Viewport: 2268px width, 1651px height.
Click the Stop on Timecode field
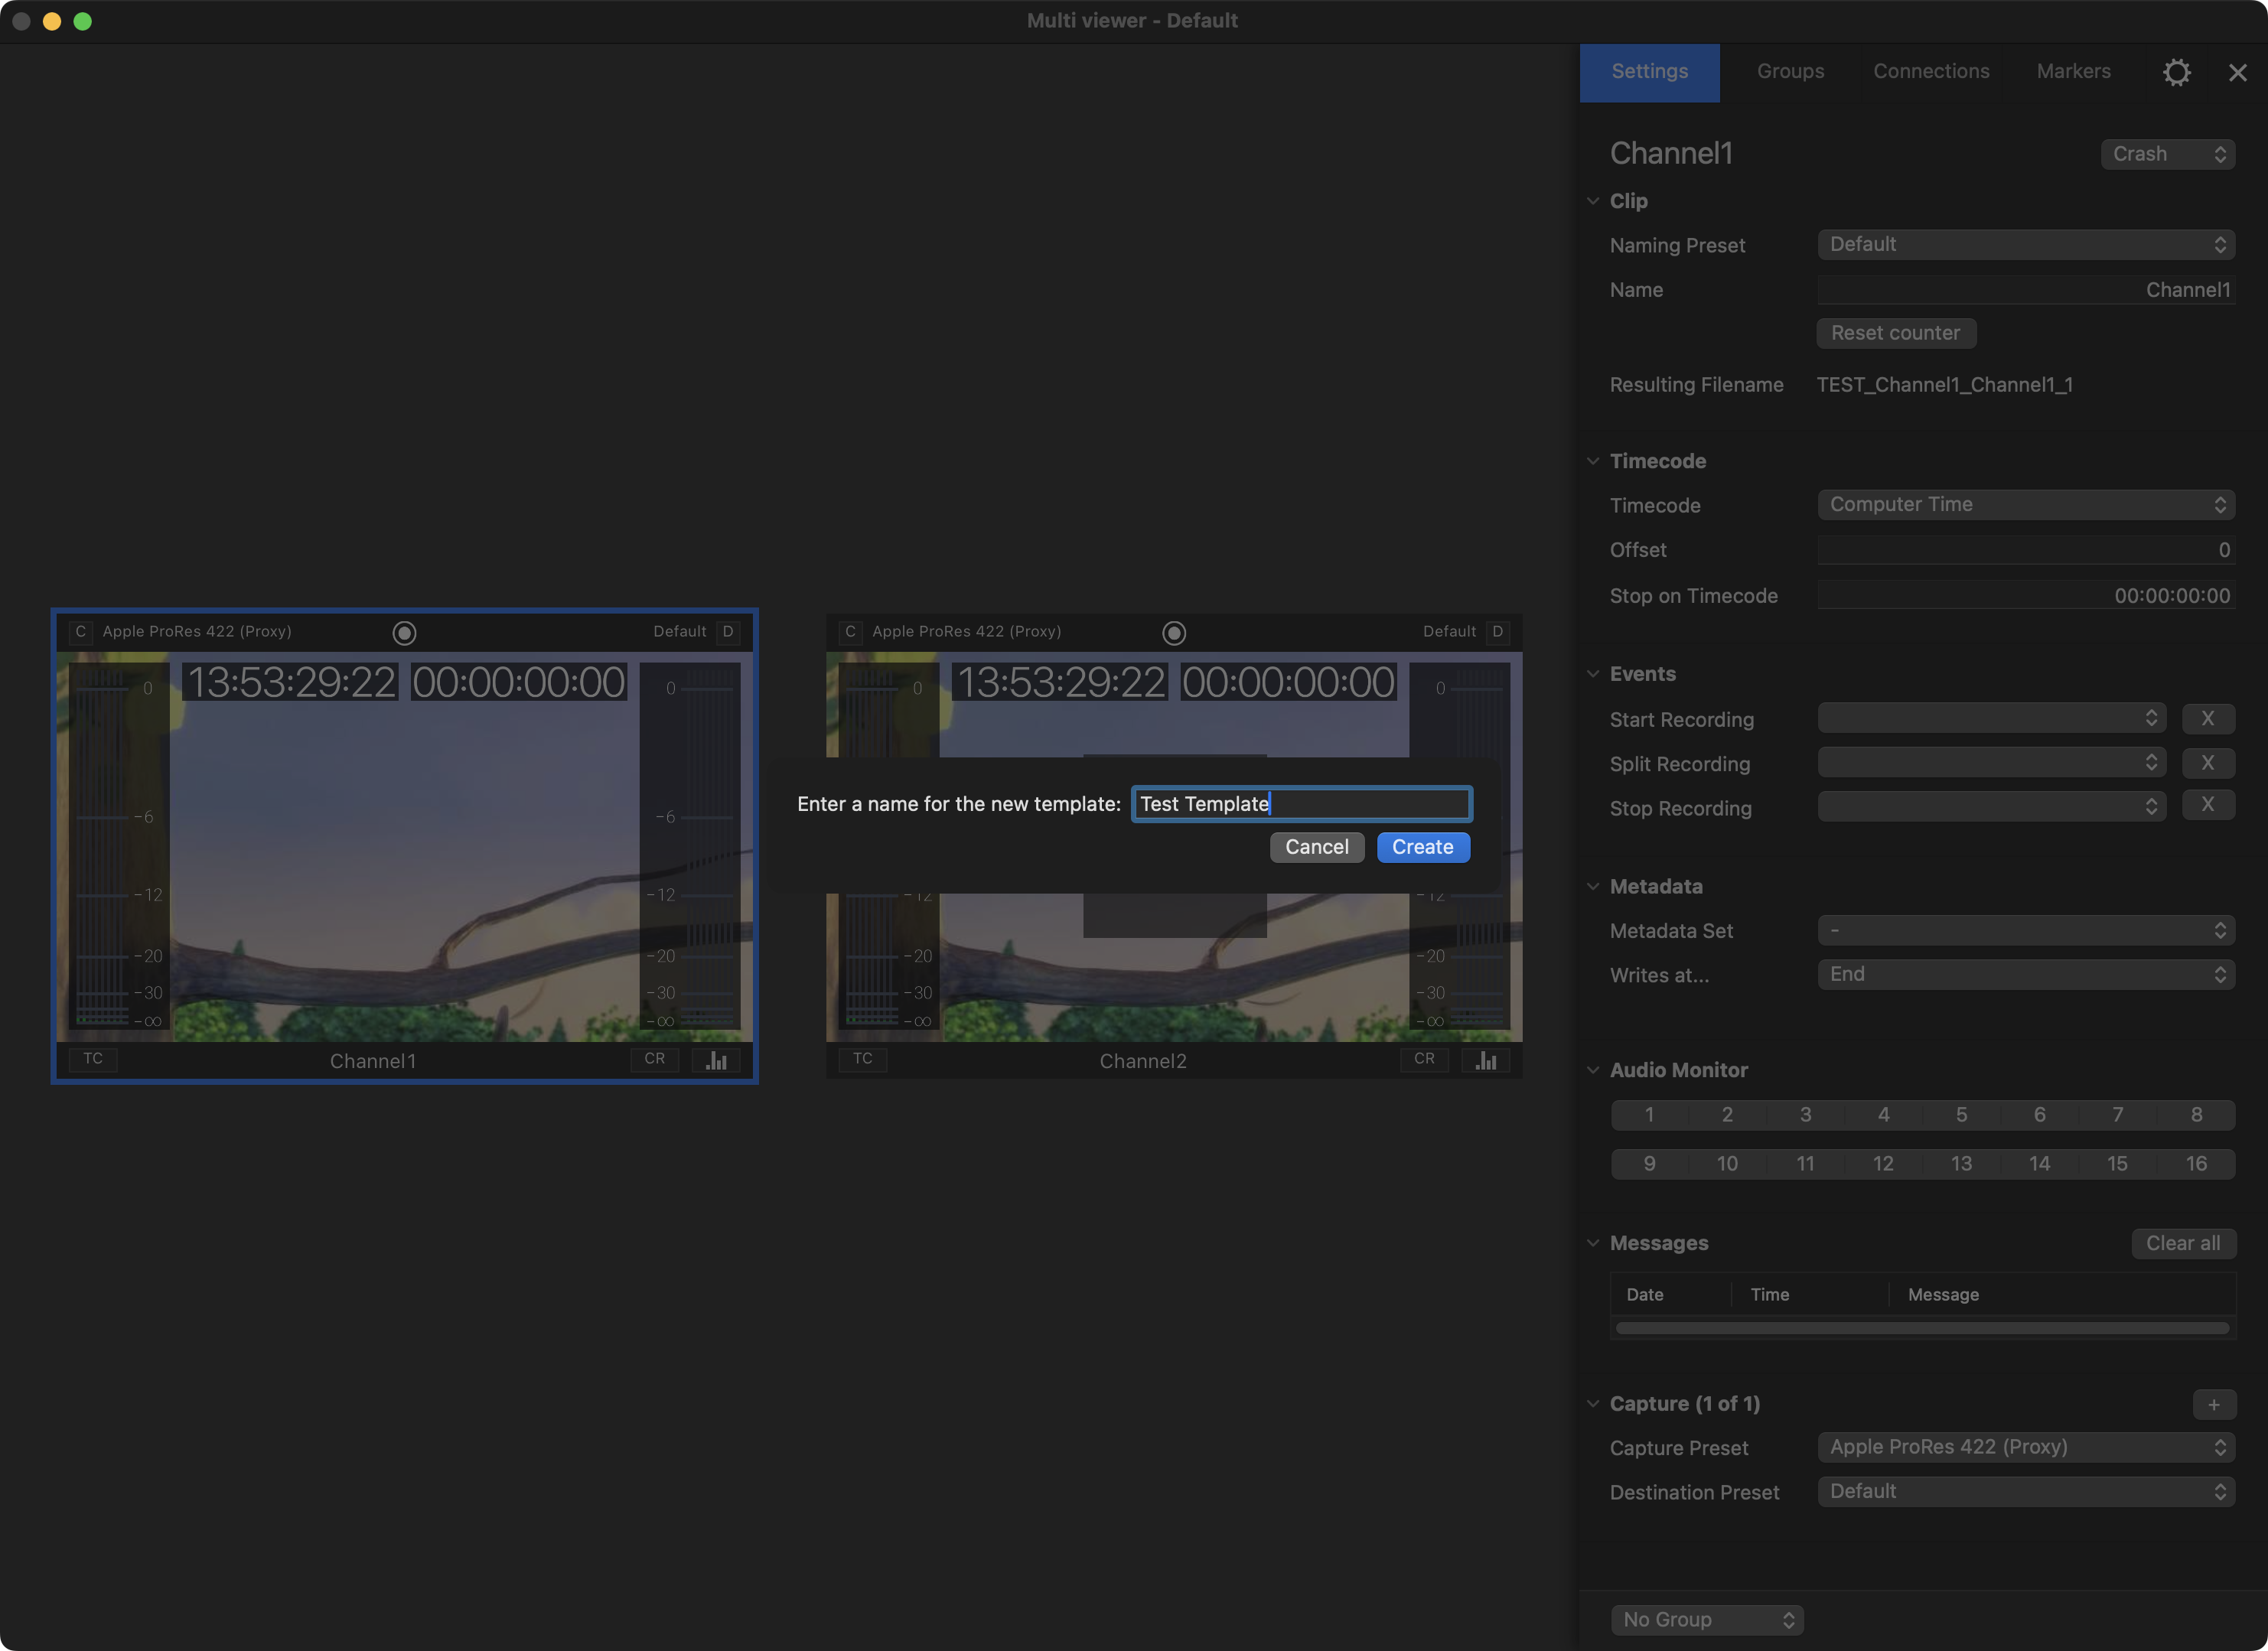(2026, 596)
